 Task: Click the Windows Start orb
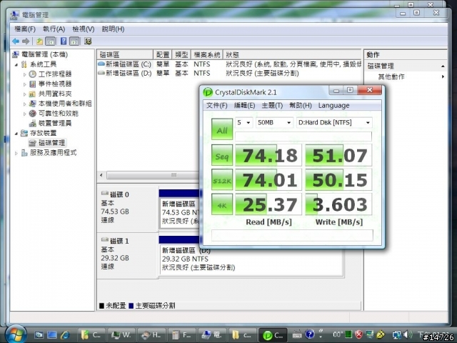pyautogui.click(x=16, y=334)
